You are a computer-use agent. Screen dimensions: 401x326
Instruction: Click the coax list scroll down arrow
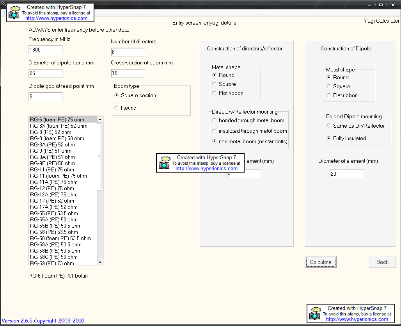tap(100, 262)
